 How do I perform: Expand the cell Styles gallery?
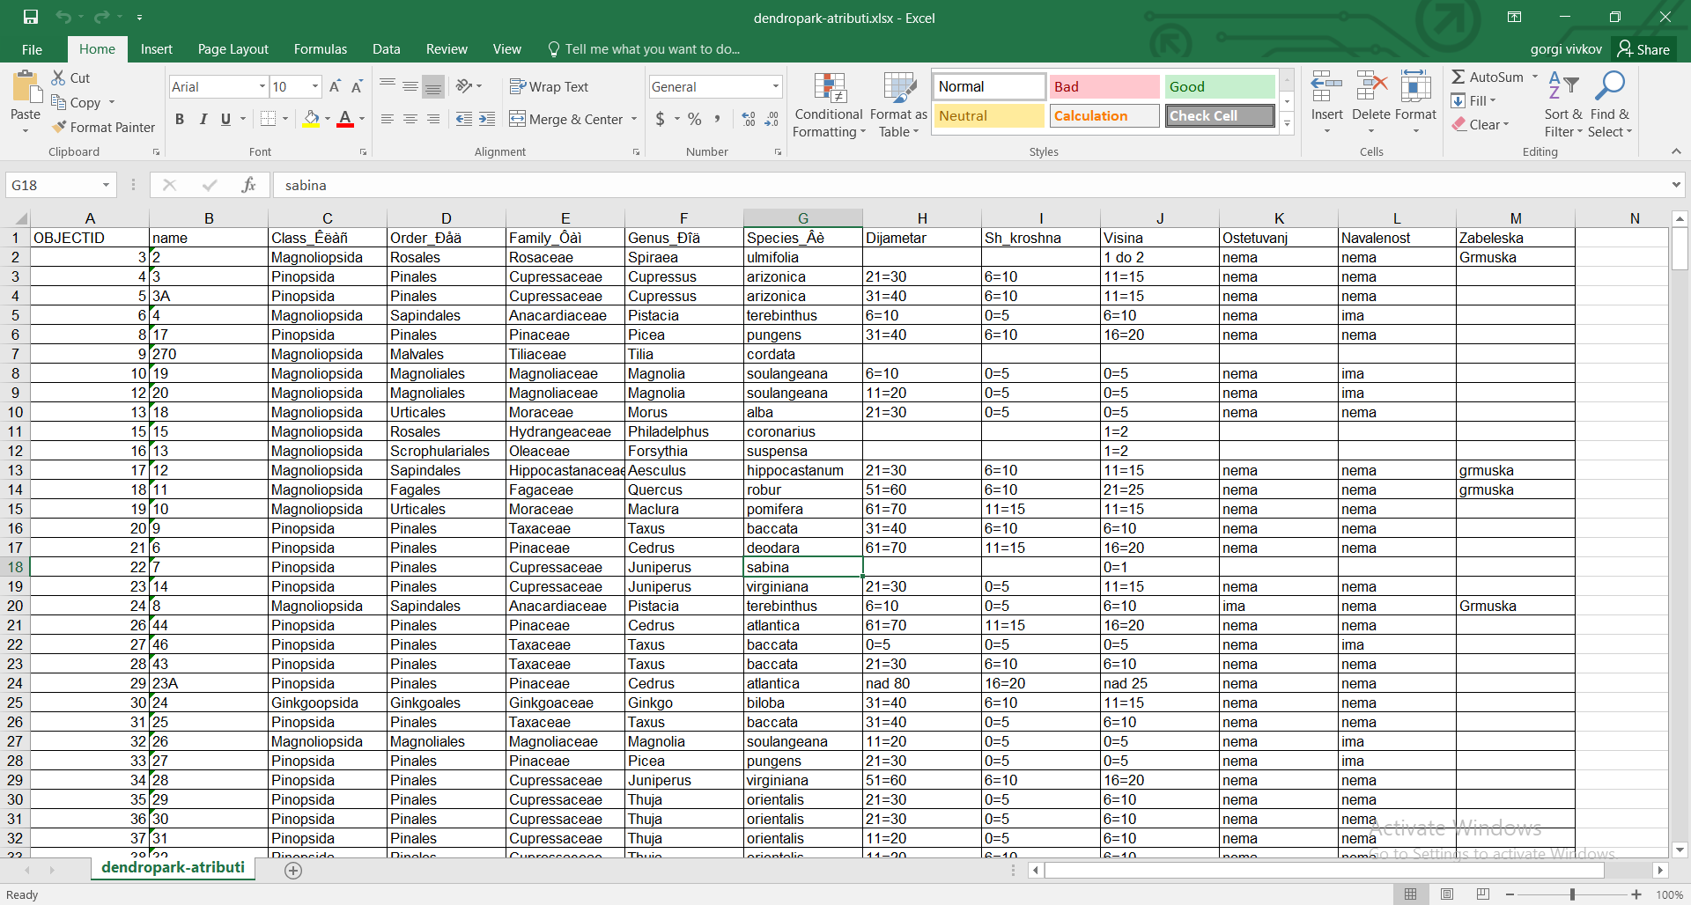coord(1287,123)
